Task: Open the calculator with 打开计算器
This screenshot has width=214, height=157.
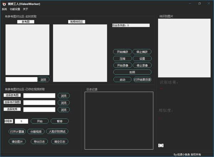Action: (x=17, y=131)
